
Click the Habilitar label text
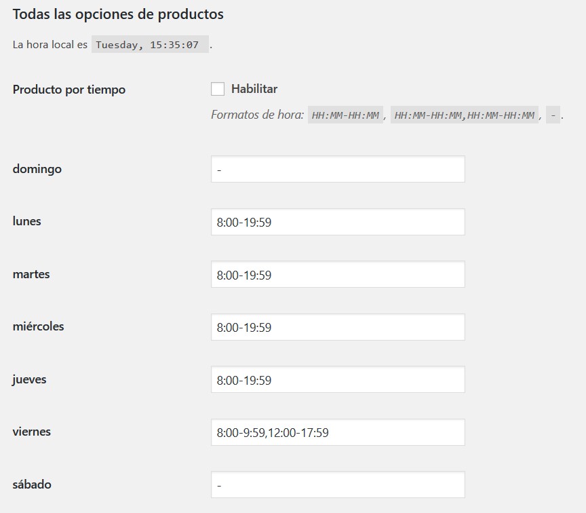254,89
